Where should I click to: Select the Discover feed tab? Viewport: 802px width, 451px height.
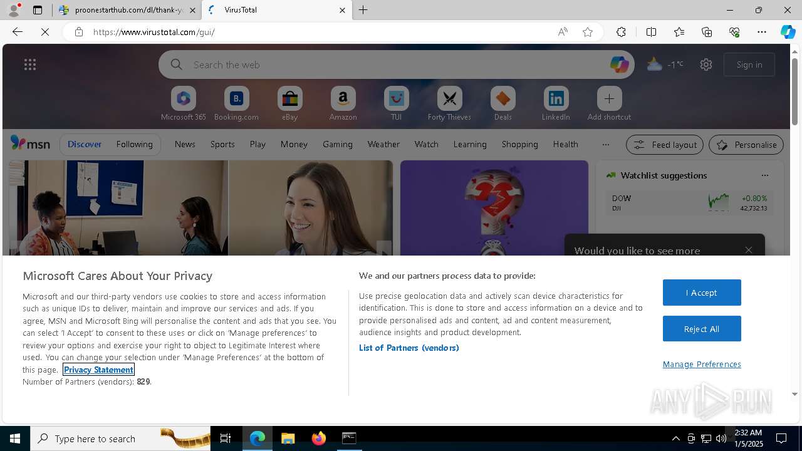[x=85, y=144]
